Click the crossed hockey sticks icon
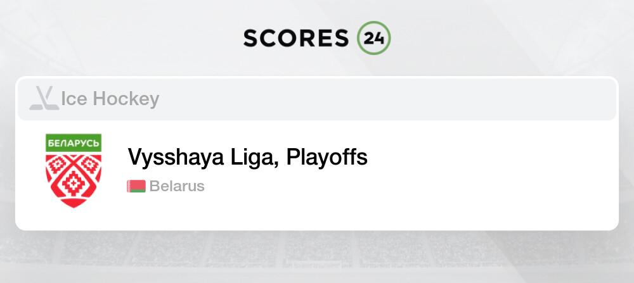634x283 pixels. click(x=44, y=99)
